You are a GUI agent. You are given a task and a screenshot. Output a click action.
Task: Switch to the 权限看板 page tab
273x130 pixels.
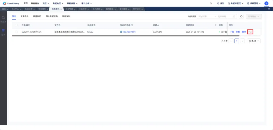pyautogui.click(x=110, y=9)
